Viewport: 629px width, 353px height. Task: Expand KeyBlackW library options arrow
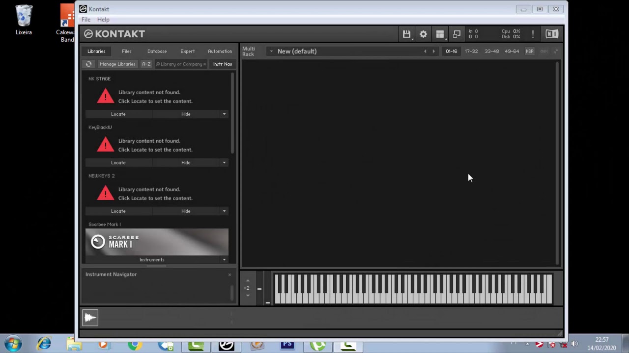coord(224,162)
